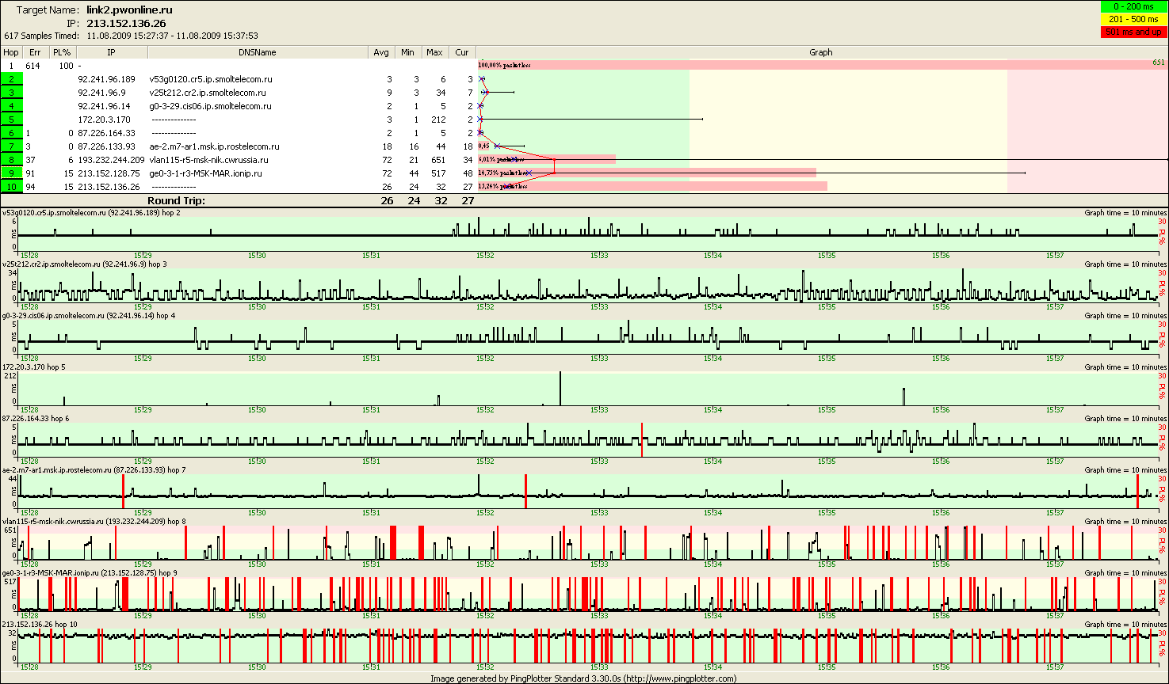
Task: Click the 617 Samples Timed date range
Action: point(172,36)
